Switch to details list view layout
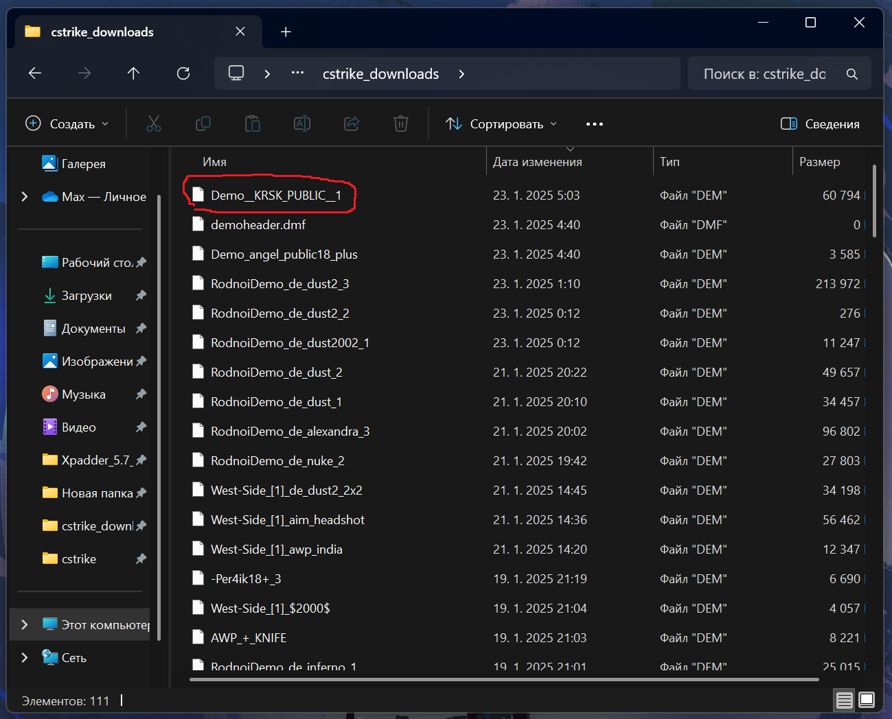This screenshot has height=719, width=892. [x=845, y=700]
